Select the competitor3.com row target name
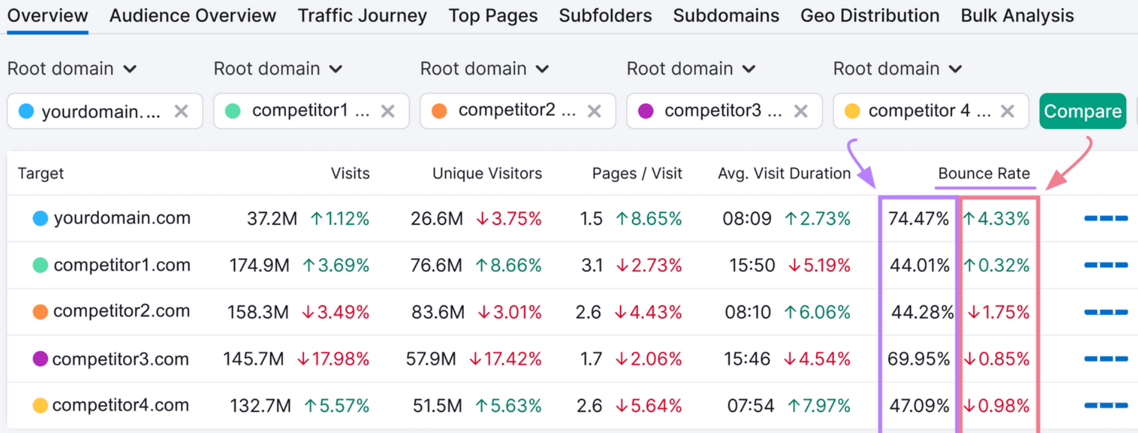Image resolution: width=1138 pixels, height=433 pixels. tap(120, 359)
